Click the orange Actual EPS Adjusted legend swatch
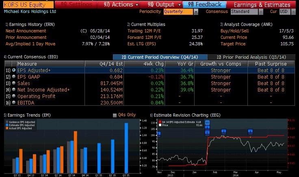The height and width of the screenshot is (177, 299). 7,128
